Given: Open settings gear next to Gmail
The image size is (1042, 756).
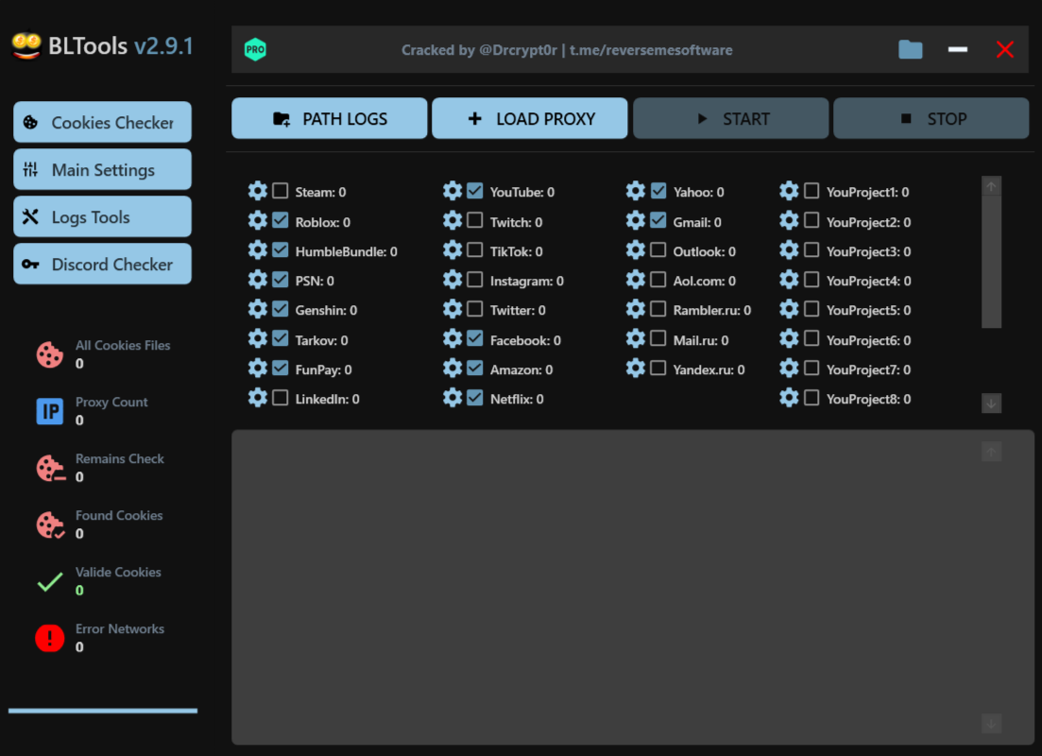Looking at the screenshot, I should [636, 221].
